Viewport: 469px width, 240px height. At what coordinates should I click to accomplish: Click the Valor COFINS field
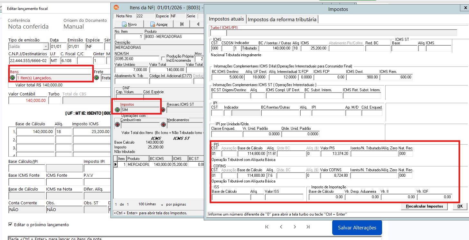tap(335, 175)
